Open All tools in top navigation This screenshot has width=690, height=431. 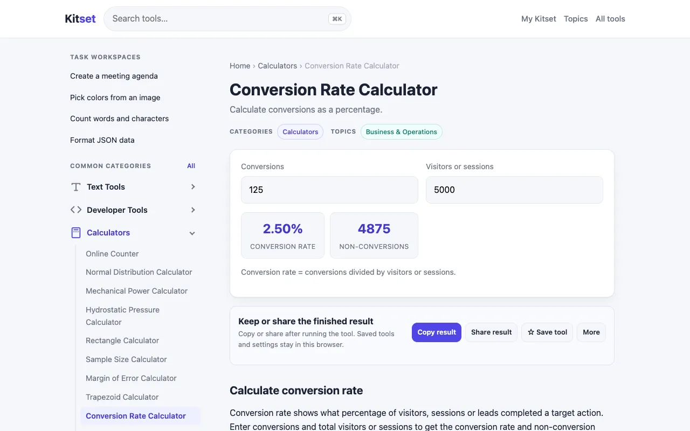coord(610,19)
